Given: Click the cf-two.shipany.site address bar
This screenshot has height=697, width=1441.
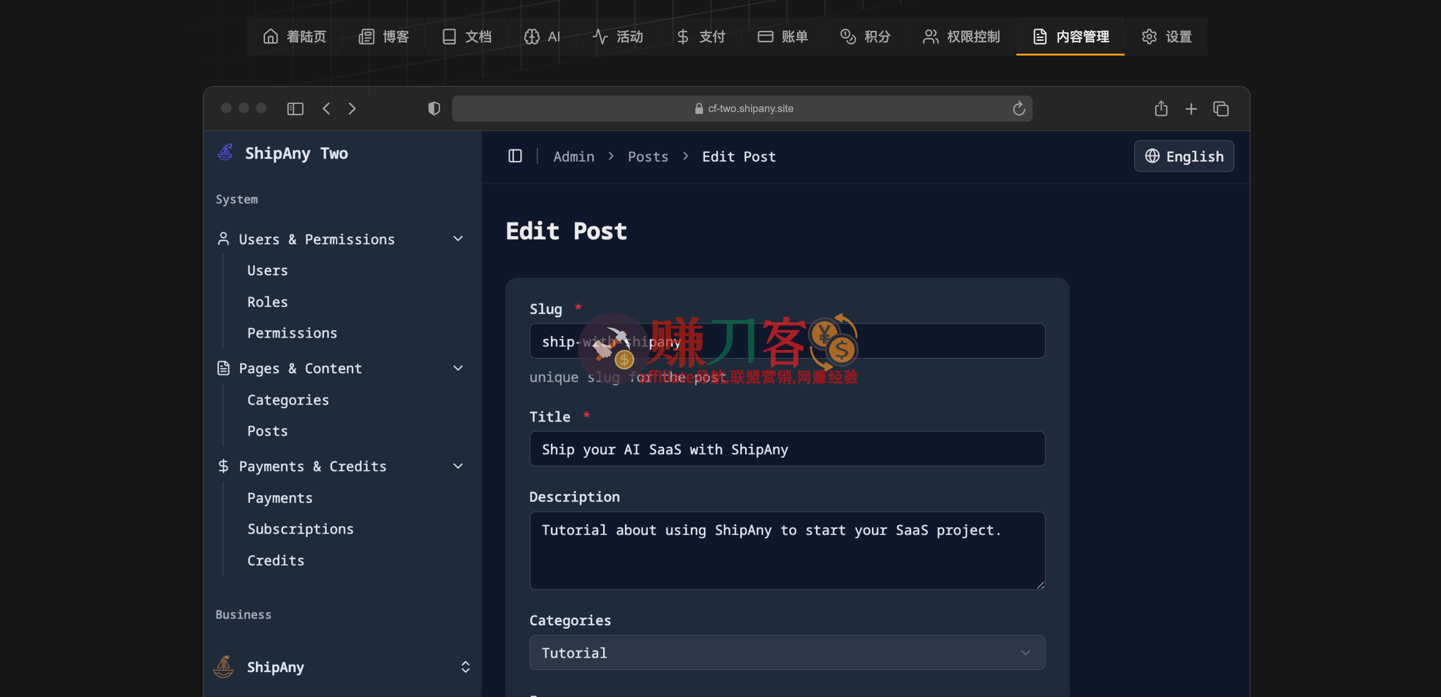Looking at the screenshot, I should (x=742, y=109).
